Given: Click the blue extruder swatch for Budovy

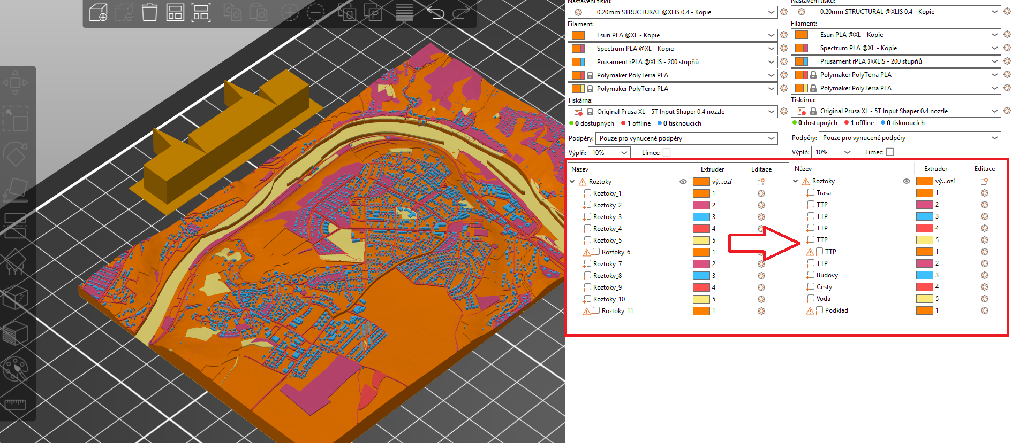Looking at the screenshot, I should pos(924,275).
